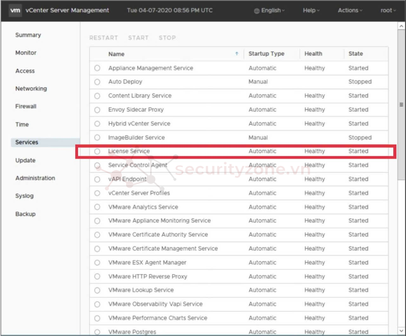Open the Access settings
Image resolution: width=406 pixels, height=336 pixels.
[x=25, y=71]
